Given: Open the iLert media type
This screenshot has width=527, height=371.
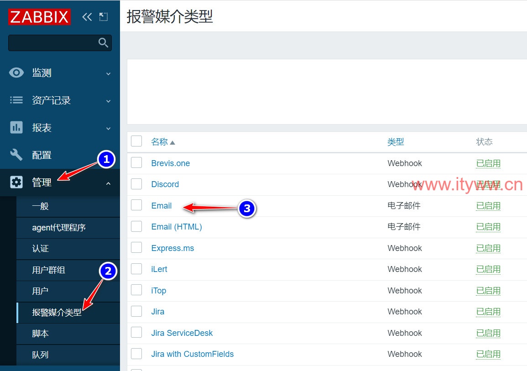Looking at the screenshot, I should 159,269.
